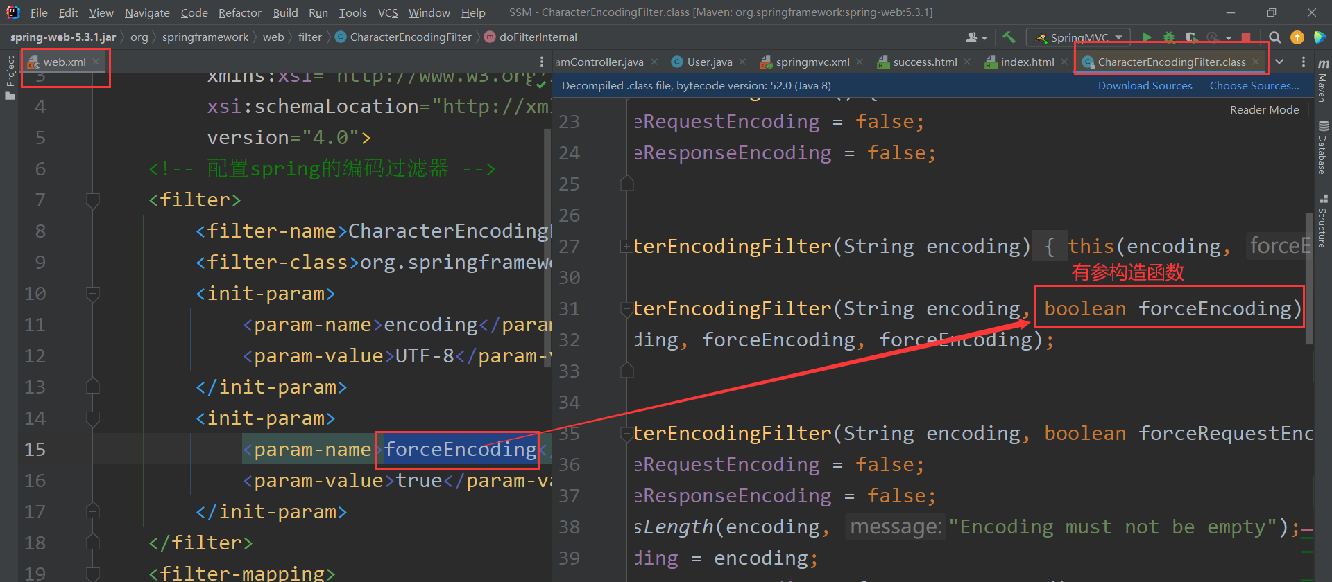Open the VCS menu
The height and width of the screenshot is (582, 1332).
388,12
